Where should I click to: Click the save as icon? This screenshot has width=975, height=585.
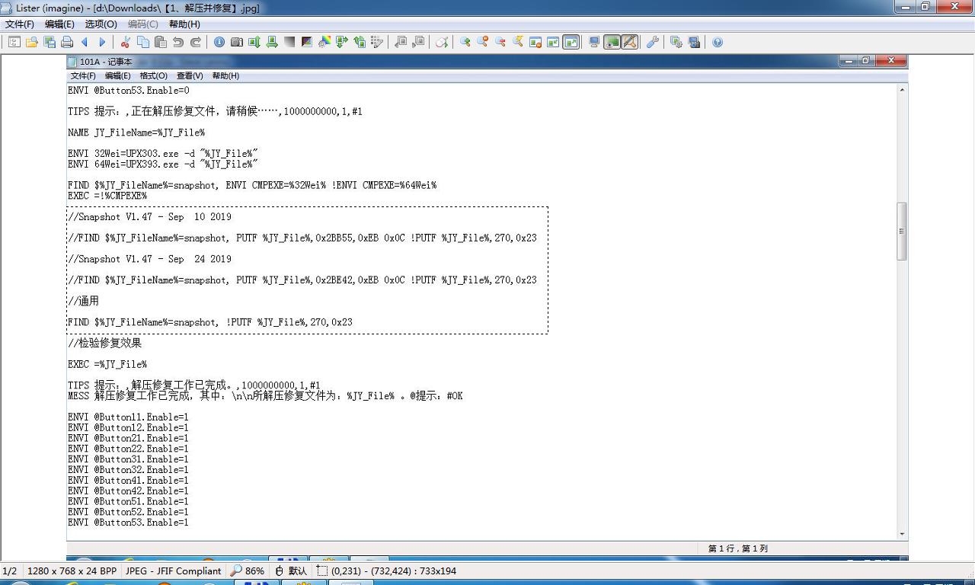(x=50, y=42)
